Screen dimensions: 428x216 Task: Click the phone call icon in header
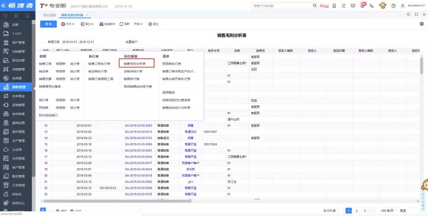point(372,6)
